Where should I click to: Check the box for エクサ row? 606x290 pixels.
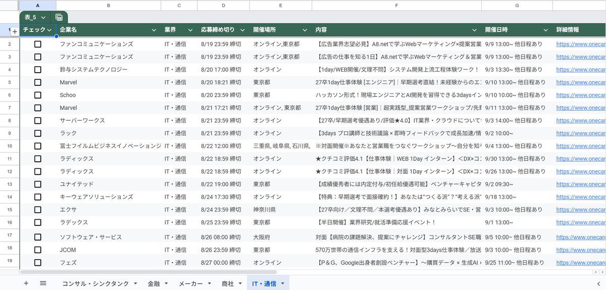pyautogui.click(x=38, y=209)
